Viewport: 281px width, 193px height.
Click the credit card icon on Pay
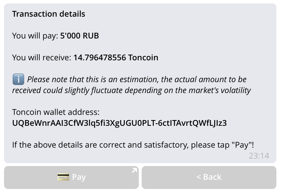63,177
